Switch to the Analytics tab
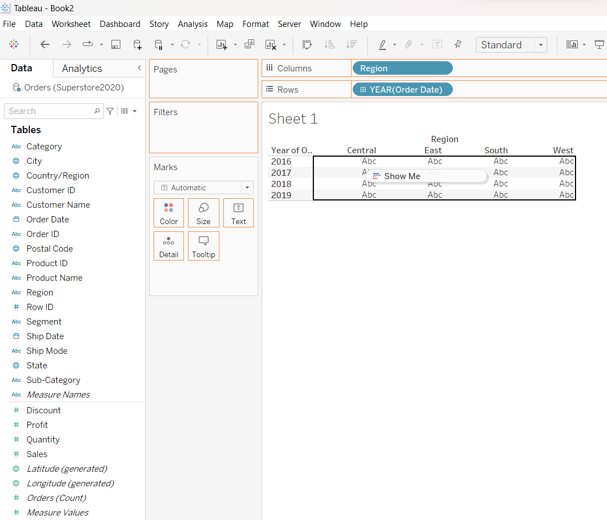Viewport: 607px width, 520px height. point(82,69)
